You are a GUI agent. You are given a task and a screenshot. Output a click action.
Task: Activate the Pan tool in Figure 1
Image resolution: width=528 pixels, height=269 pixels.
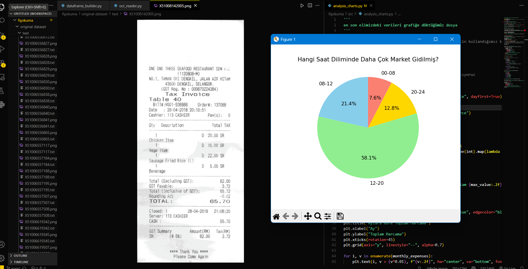click(x=308, y=216)
